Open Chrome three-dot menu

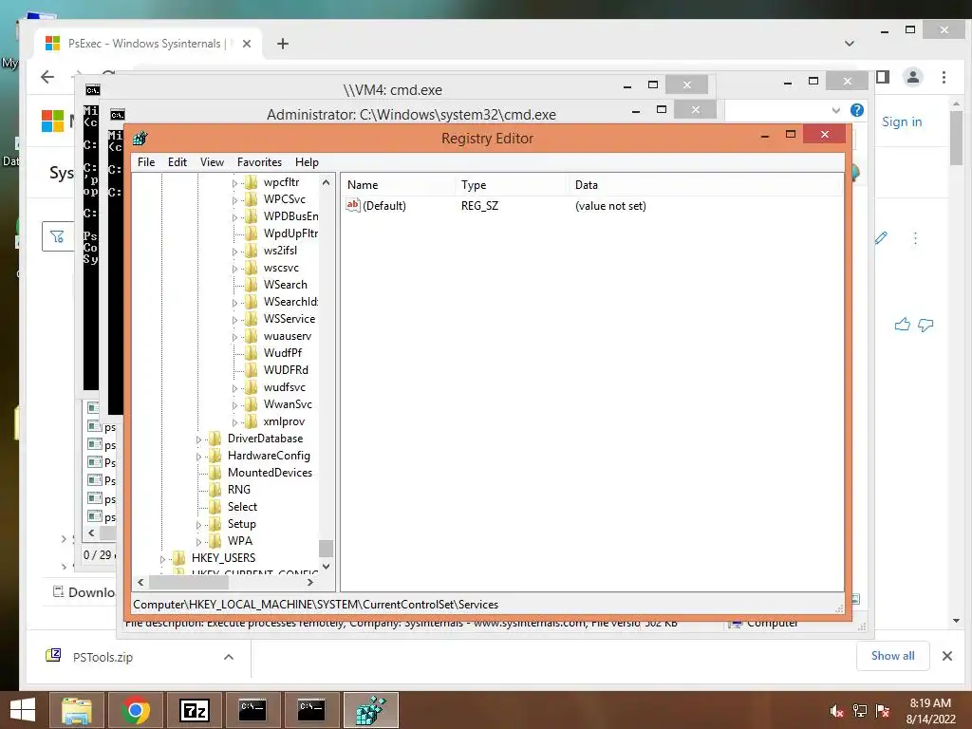coord(944,77)
